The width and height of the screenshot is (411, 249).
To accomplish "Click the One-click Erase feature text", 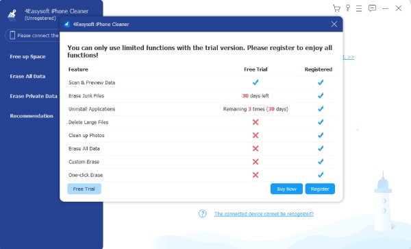I will [x=86, y=175].
